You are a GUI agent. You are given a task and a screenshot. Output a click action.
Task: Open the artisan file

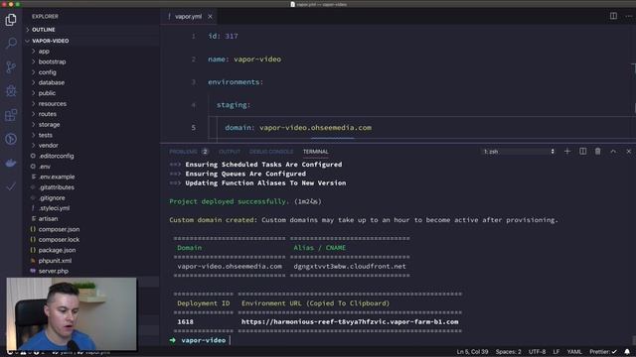[x=48, y=218]
